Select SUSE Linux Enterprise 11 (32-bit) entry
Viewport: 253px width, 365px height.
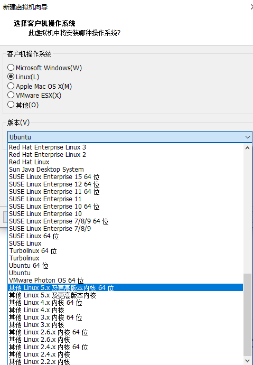click(x=125, y=199)
